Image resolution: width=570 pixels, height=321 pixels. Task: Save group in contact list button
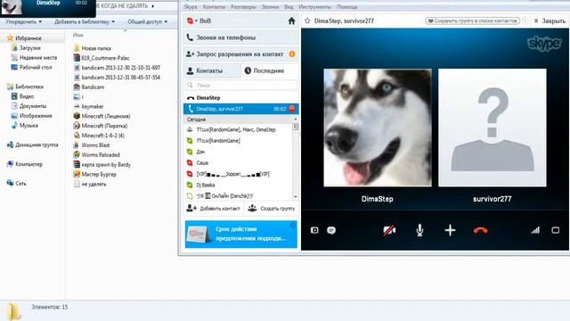[x=472, y=21]
